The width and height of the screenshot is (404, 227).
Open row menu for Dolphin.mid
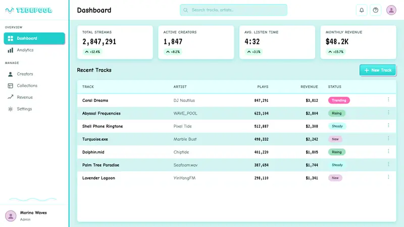[x=388, y=151]
